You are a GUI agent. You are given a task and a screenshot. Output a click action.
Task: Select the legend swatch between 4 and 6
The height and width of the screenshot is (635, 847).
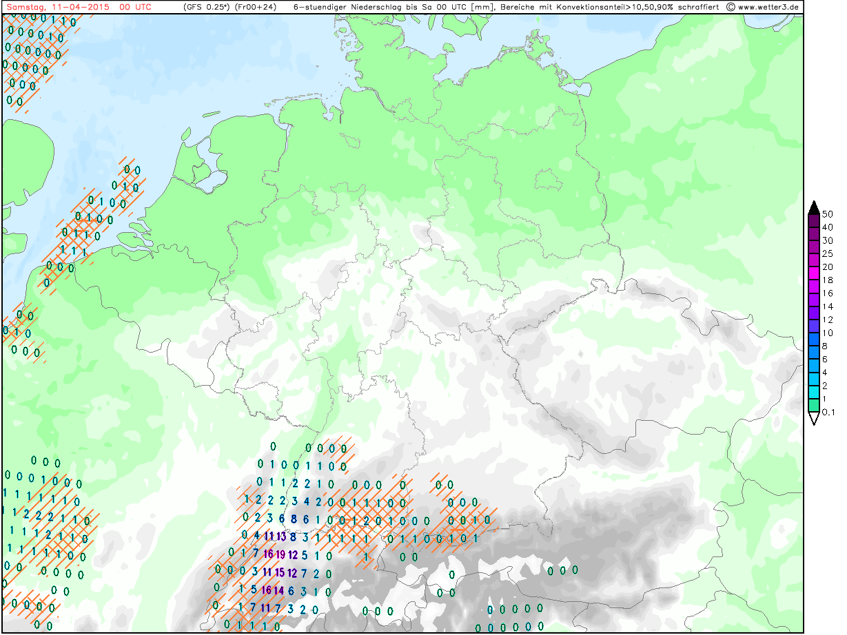pos(813,366)
